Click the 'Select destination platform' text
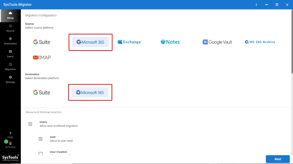Viewport: 293px width, 164px height. [x=42, y=78]
